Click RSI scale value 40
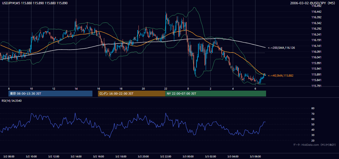 pos(313,130)
